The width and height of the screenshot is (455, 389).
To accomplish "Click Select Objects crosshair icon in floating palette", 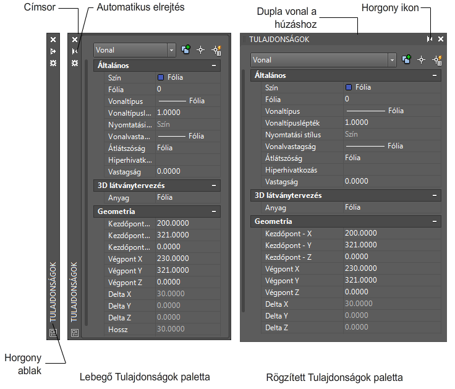I will pos(200,50).
